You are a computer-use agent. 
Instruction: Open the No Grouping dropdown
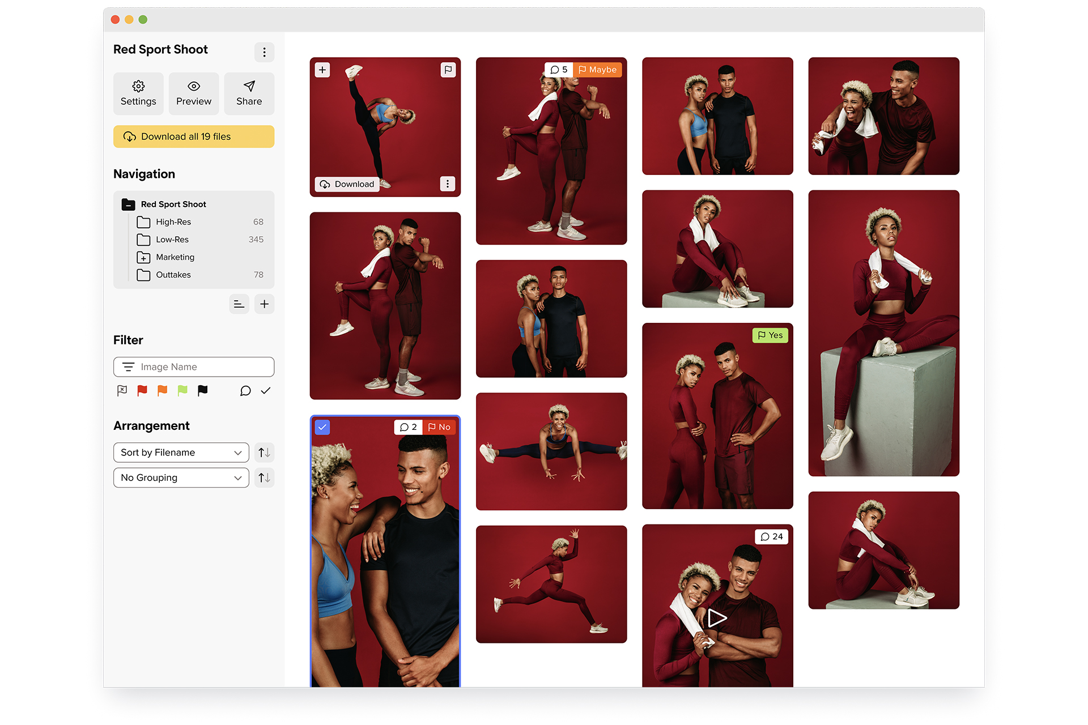[x=181, y=477]
